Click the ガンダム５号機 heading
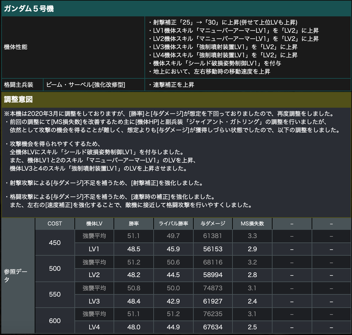 tap(29, 9)
